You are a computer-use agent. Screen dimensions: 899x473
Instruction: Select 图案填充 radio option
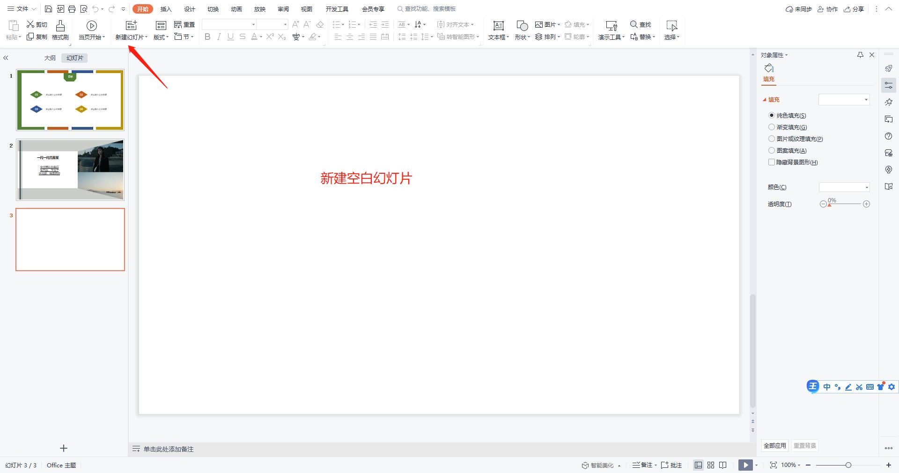pos(772,150)
